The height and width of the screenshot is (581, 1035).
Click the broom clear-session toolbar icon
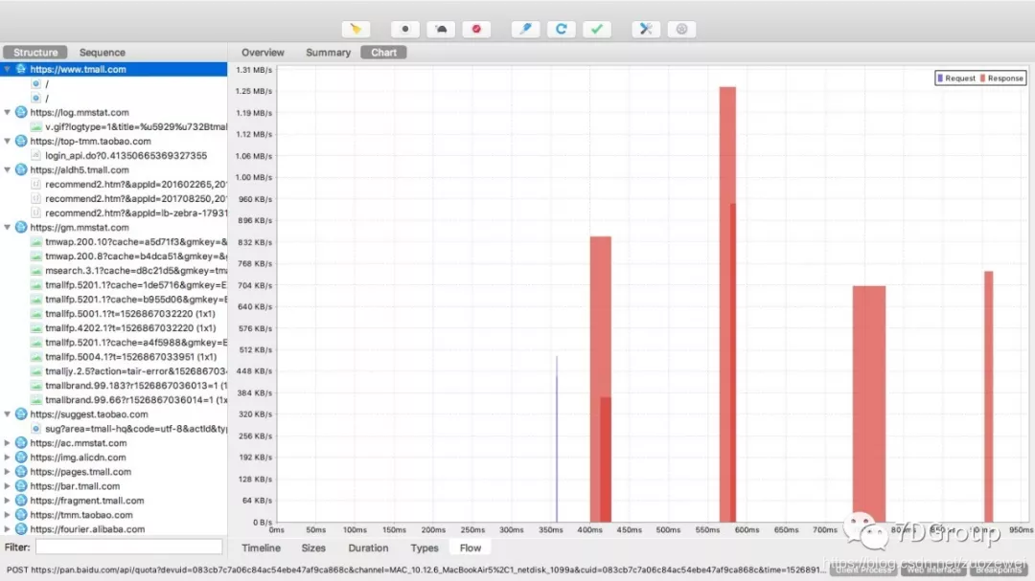click(356, 29)
